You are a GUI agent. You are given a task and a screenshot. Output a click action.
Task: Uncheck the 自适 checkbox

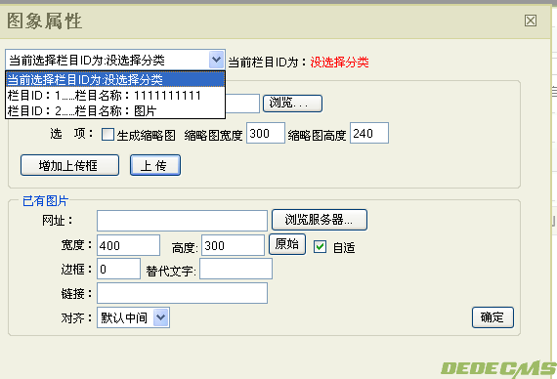click(x=320, y=246)
